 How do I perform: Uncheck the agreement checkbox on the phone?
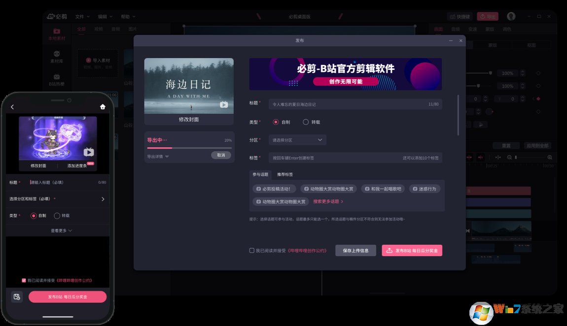pyautogui.click(x=24, y=280)
